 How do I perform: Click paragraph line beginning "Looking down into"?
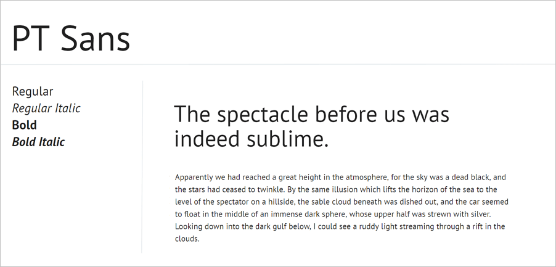(x=340, y=226)
